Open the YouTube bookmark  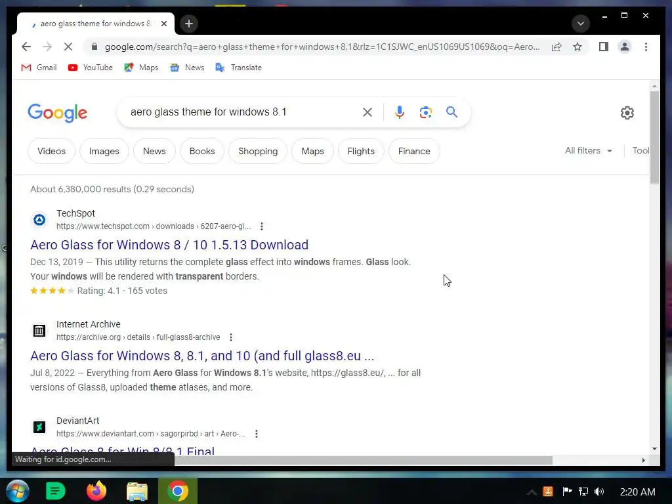(x=91, y=68)
